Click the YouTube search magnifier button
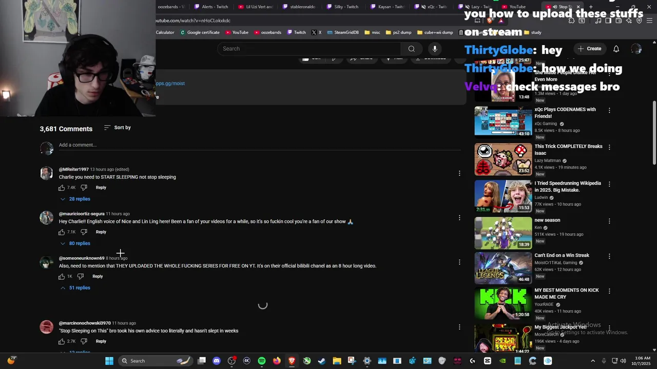657x369 pixels. point(411,49)
